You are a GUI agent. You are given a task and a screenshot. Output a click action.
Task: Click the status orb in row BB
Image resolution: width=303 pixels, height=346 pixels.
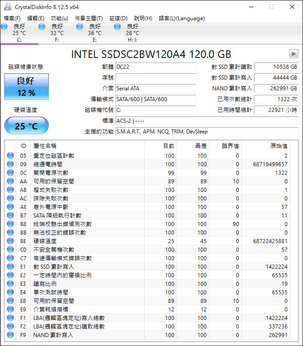click(x=10, y=232)
